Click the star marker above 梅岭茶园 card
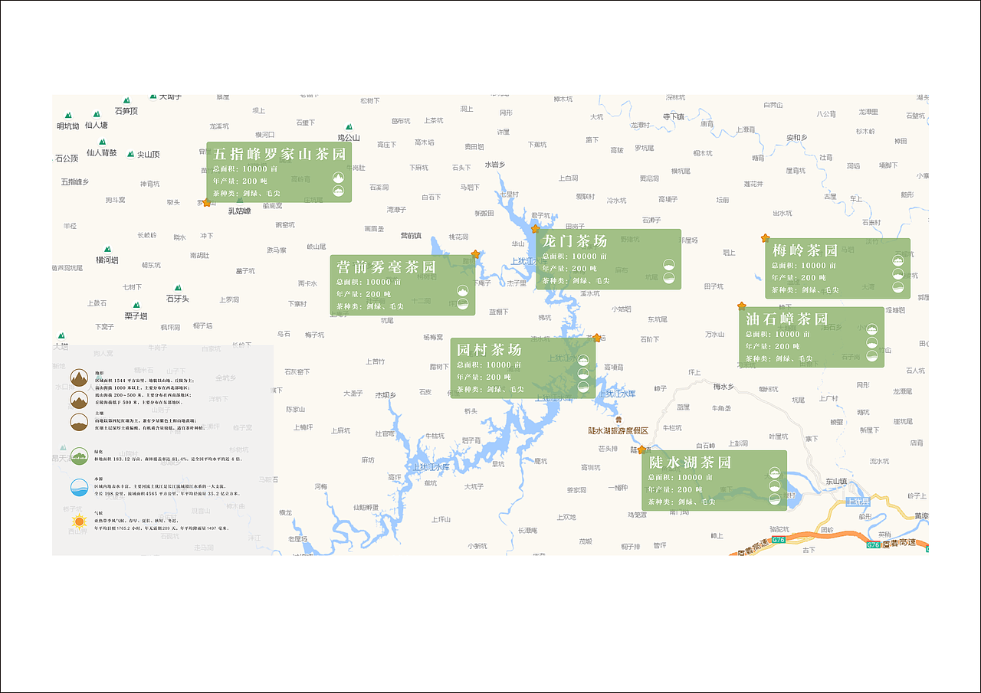 coord(765,238)
